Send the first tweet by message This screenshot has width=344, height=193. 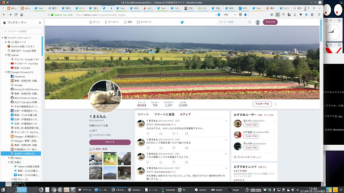pos(187,133)
